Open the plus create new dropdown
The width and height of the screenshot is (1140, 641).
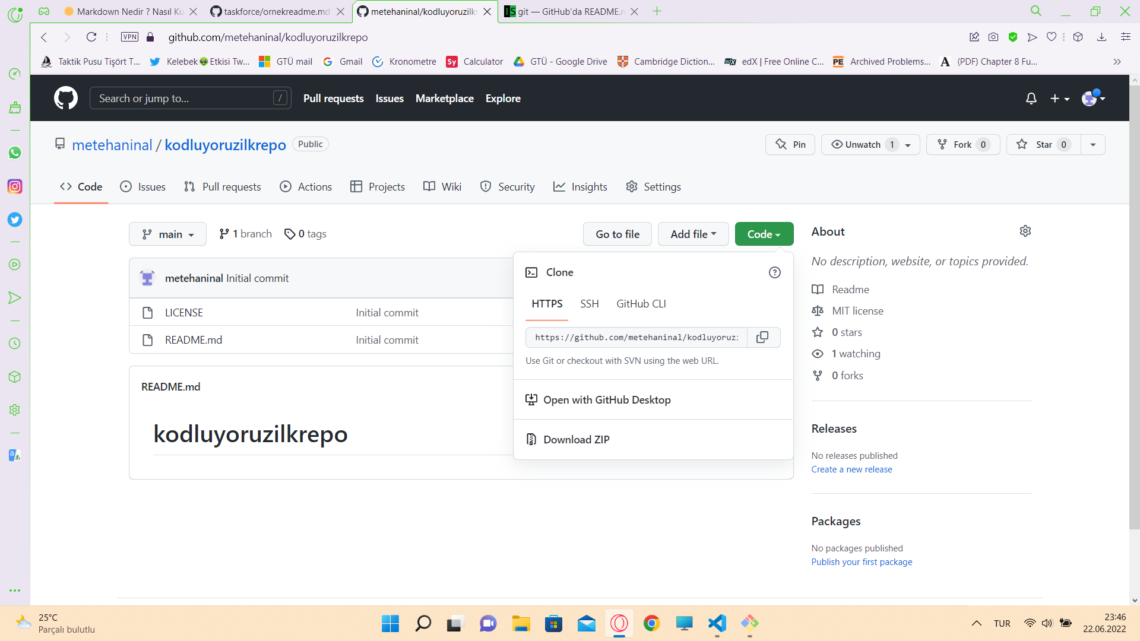pos(1059,98)
